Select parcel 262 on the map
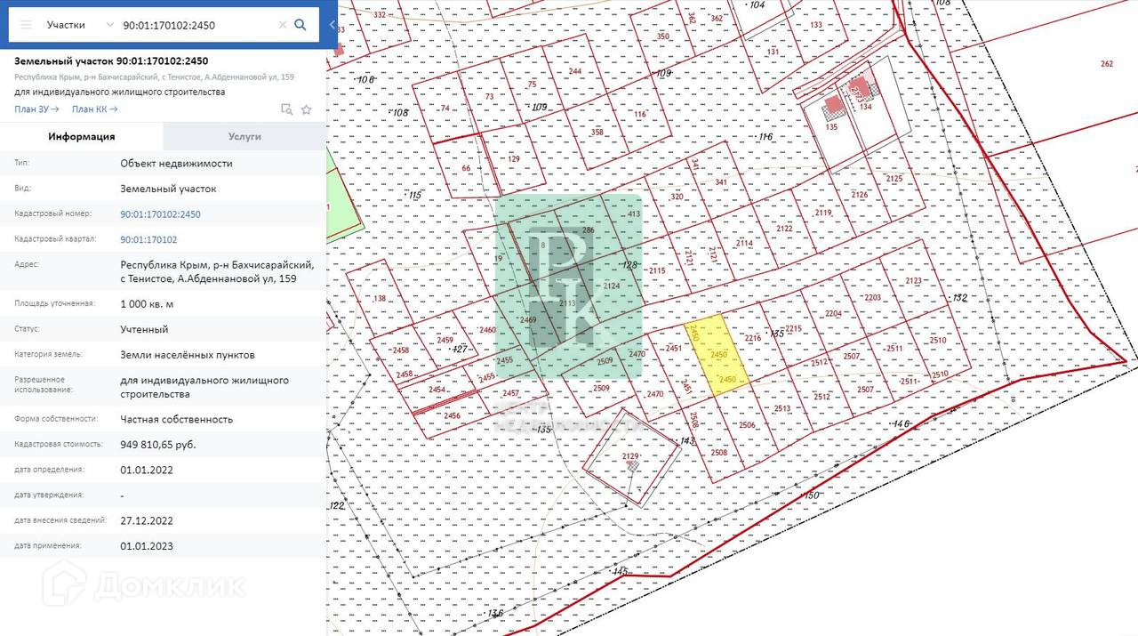 1106,64
